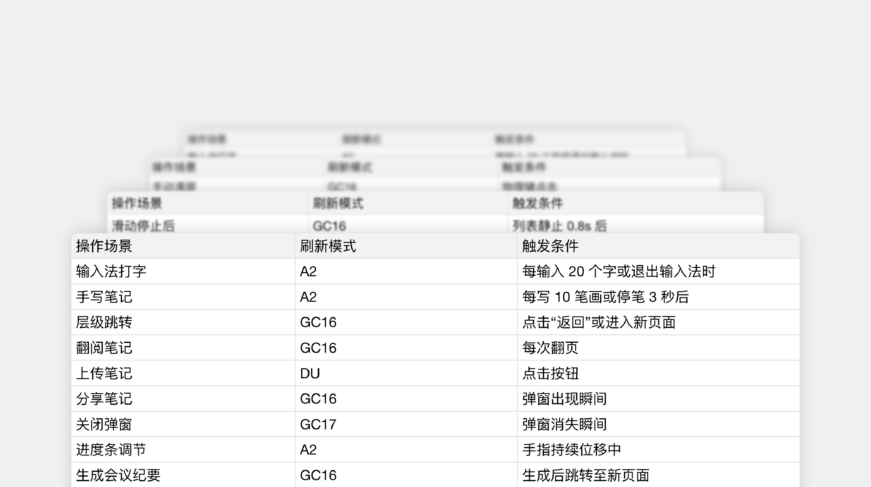Click the DU refresh mode cell
Image resolution: width=871 pixels, height=487 pixels.
[310, 373]
